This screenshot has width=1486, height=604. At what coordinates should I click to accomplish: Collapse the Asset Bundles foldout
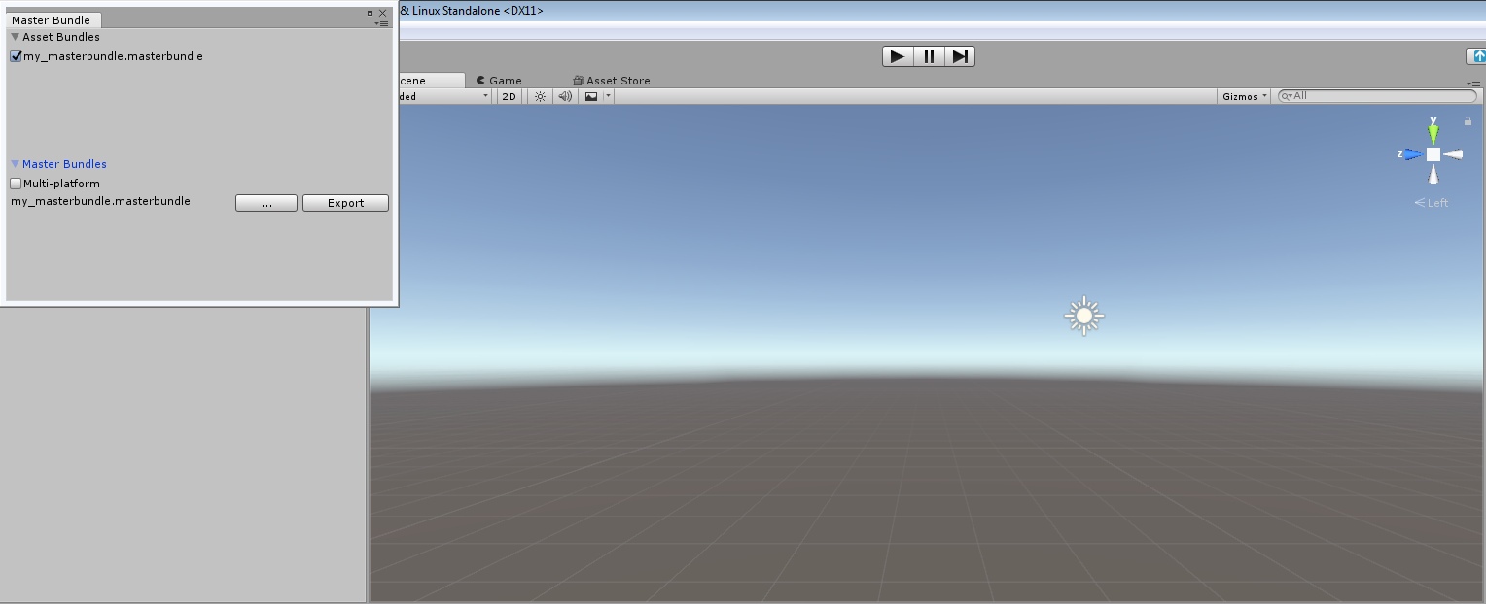(x=16, y=37)
